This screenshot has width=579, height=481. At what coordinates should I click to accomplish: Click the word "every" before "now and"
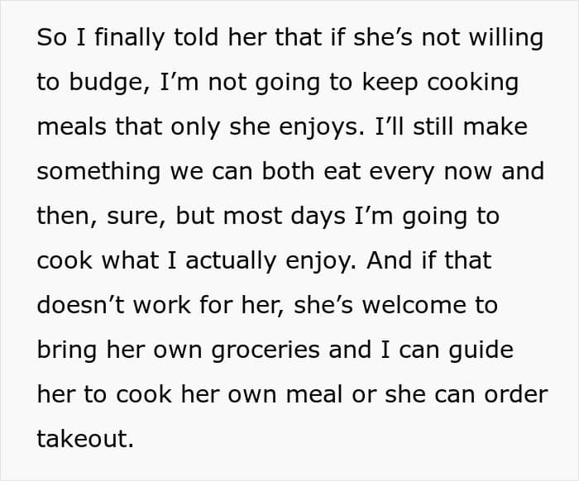402,173
